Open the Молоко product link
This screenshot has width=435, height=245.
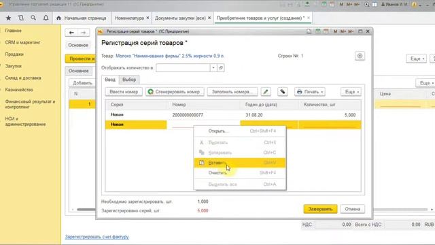[170, 56]
